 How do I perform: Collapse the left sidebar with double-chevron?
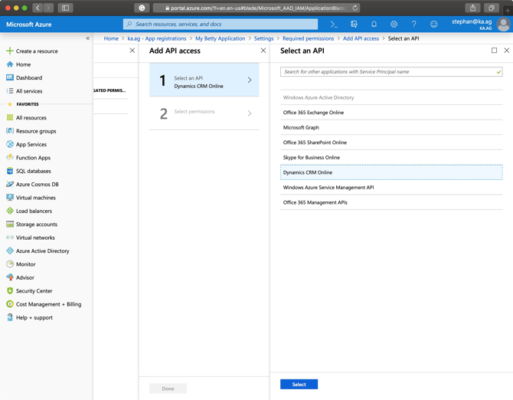click(88, 38)
